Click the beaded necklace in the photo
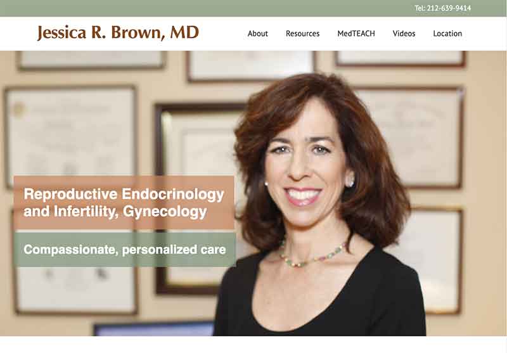Image resolution: width=507 pixels, height=353 pixels. pyautogui.click(x=312, y=256)
